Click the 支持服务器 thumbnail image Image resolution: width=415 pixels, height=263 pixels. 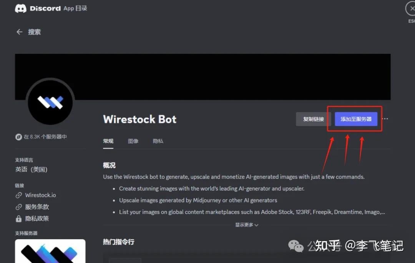(50, 251)
